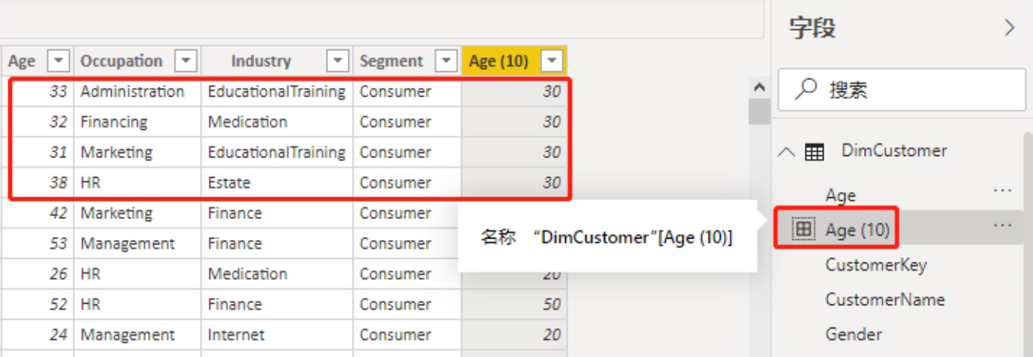The height and width of the screenshot is (357, 1033).
Task: Click the scroll up arrow of table
Action: click(x=759, y=88)
